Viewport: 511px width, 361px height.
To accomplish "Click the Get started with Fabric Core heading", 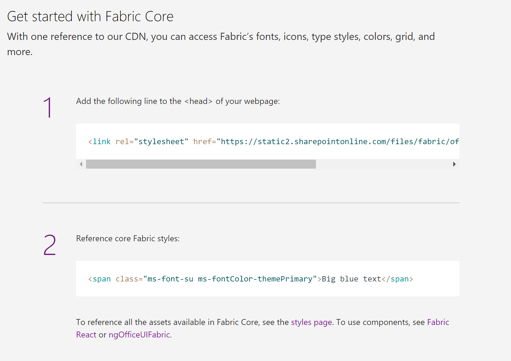I will pyautogui.click(x=90, y=16).
